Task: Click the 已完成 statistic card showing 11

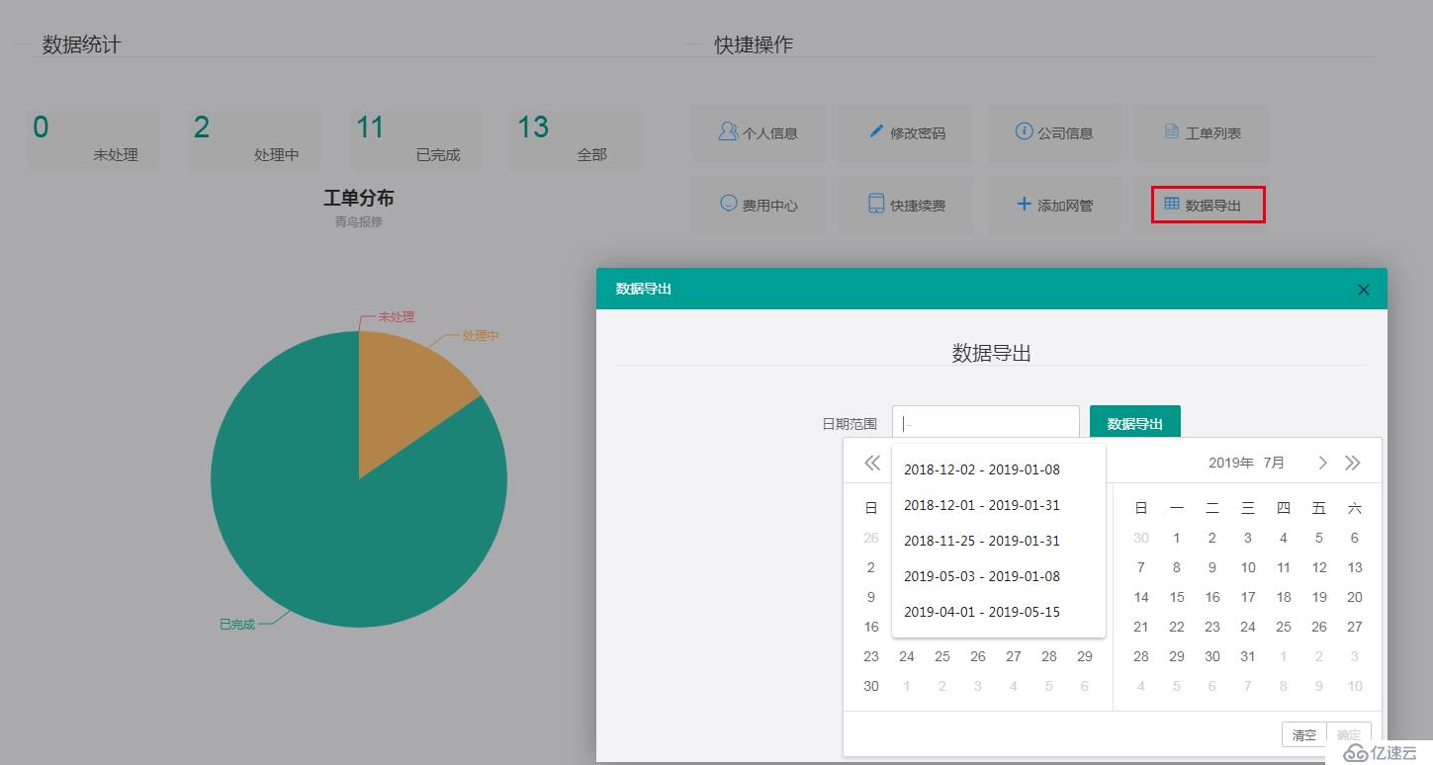Action: (415, 140)
